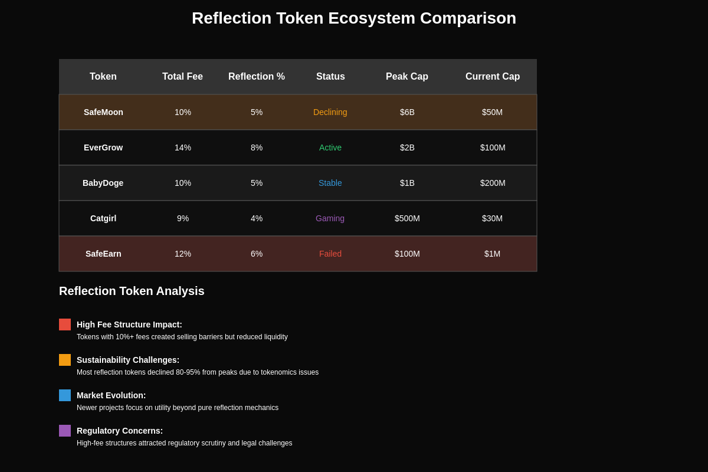Select the Peak Cap column header
The height and width of the screenshot is (472, 708).
click(x=407, y=77)
